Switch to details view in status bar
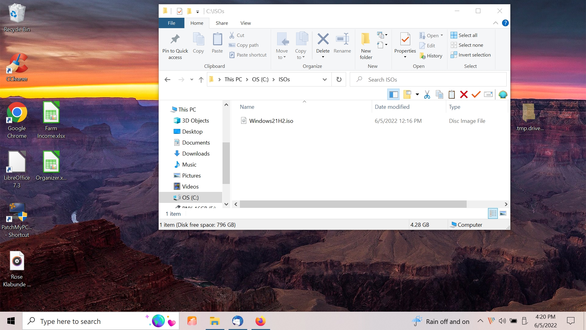Image resolution: width=586 pixels, height=330 pixels. 493,213
